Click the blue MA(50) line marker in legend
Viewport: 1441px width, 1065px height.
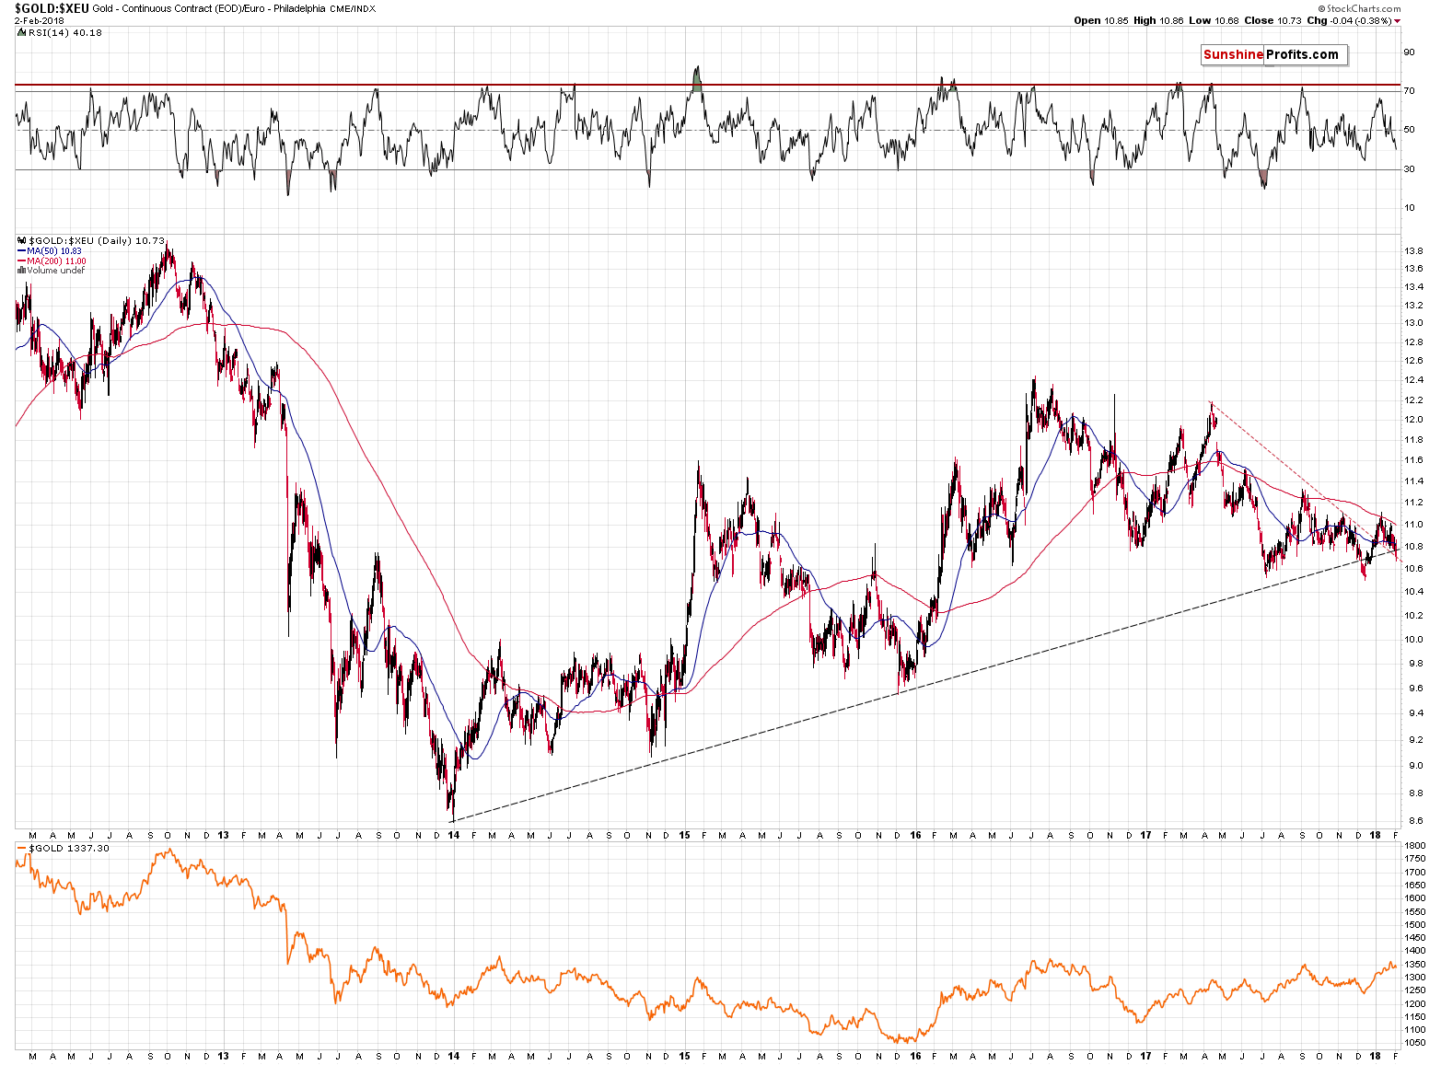21,250
